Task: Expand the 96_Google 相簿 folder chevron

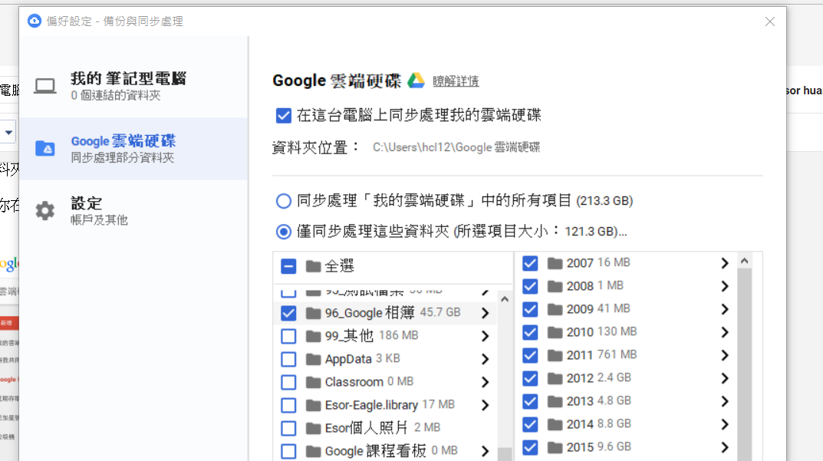Action: click(486, 314)
